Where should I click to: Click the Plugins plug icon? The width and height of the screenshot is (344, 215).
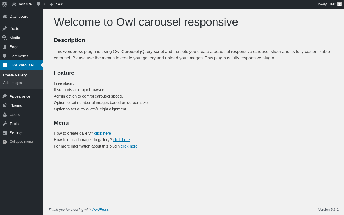pyautogui.click(x=5, y=105)
